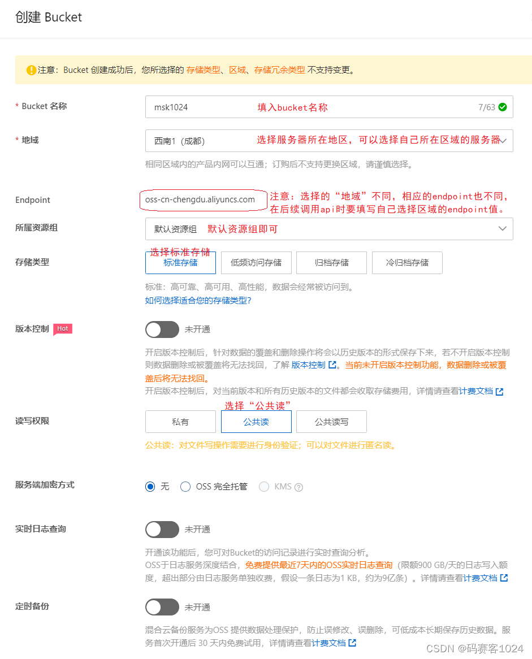The image size is (532, 659).
Task: Select 低频访问存储 storage type
Action: (256, 263)
